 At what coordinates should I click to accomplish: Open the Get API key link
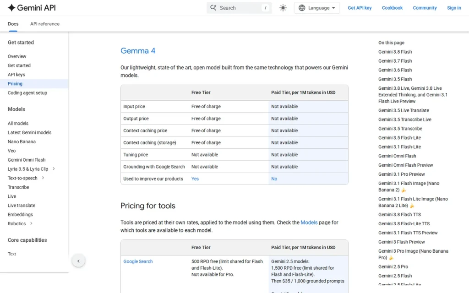point(360,8)
